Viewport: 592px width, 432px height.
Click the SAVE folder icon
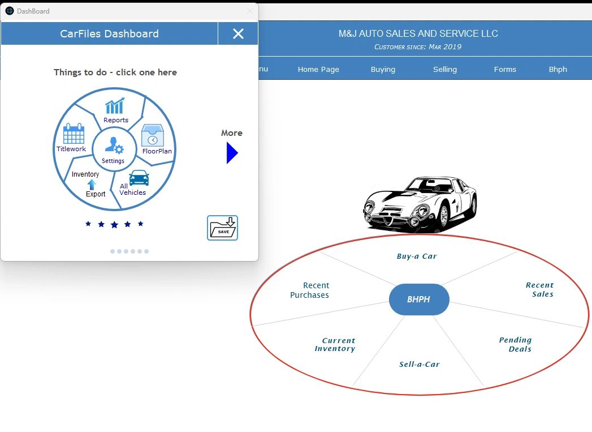[x=222, y=226]
